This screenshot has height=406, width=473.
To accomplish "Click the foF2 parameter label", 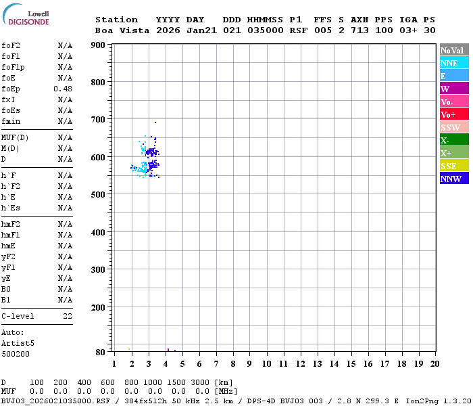I will point(10,45).
